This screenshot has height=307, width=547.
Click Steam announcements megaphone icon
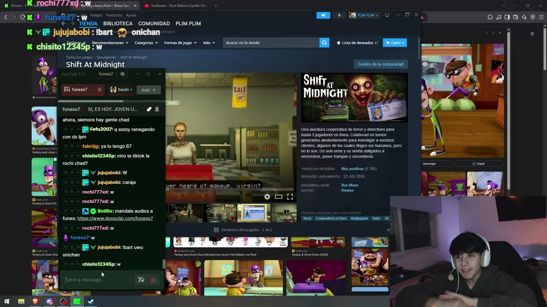(x=323, y=15)
